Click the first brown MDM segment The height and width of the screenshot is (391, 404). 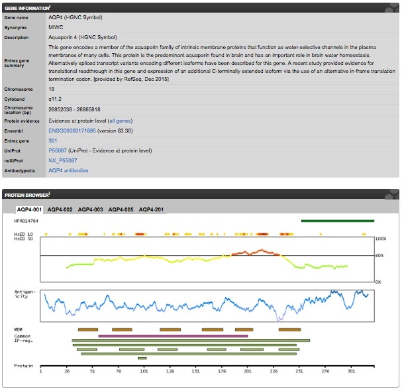click(x=87, y=329)
